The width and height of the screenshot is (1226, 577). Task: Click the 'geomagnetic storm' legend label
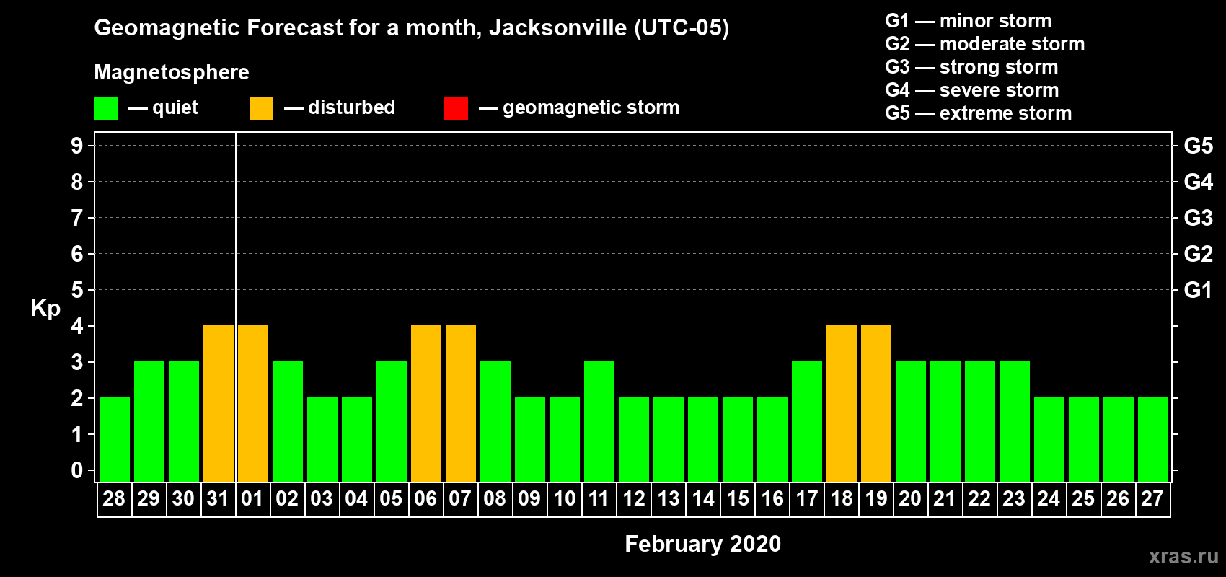[x=591, y=107]
